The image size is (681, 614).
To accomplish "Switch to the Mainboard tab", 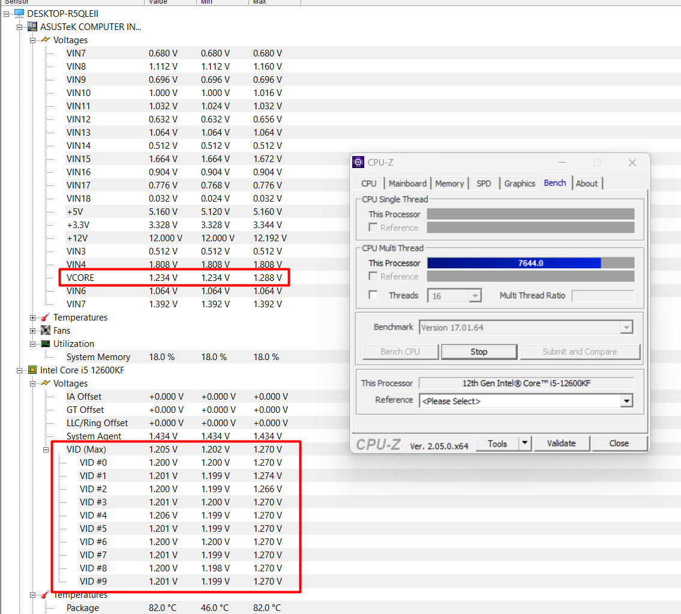I will pyautogui.click(x=407, y=184).
